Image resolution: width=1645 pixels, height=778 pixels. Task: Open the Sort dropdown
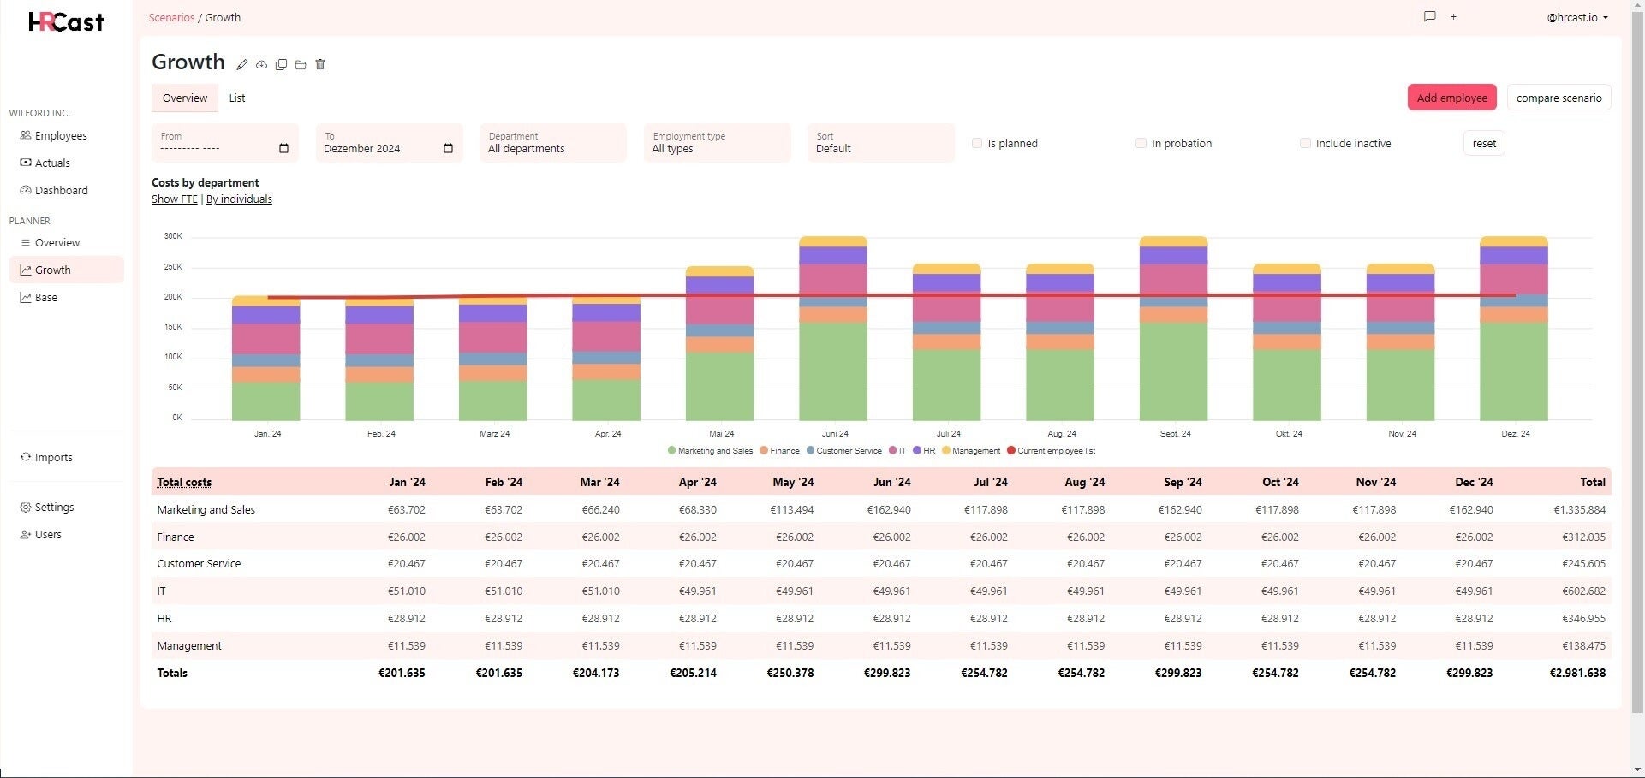pos(880,143)
